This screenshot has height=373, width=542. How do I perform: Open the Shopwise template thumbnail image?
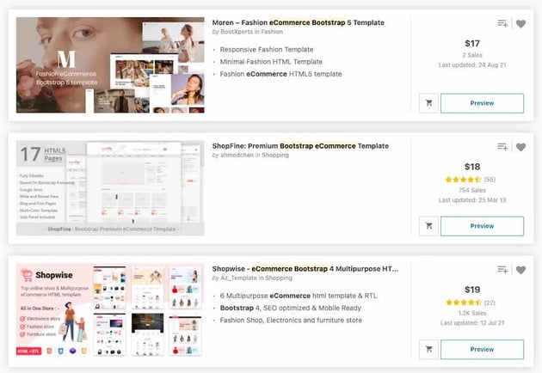pos(110,310)
